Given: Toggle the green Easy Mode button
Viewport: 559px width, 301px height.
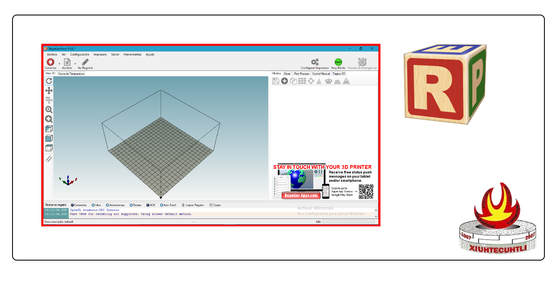Looking at the screenshot, I should click(x=338, y=62).
